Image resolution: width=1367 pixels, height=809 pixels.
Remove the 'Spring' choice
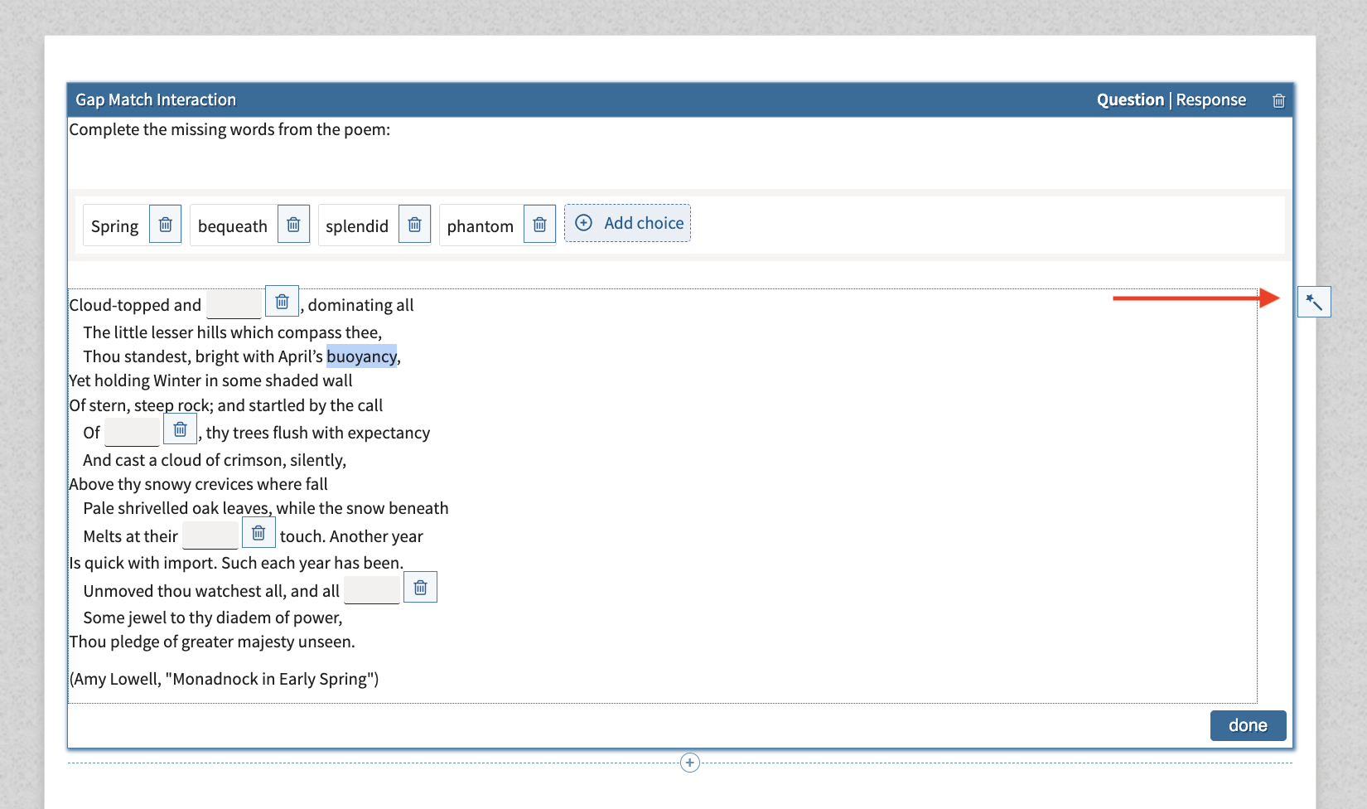coord(165,225)
